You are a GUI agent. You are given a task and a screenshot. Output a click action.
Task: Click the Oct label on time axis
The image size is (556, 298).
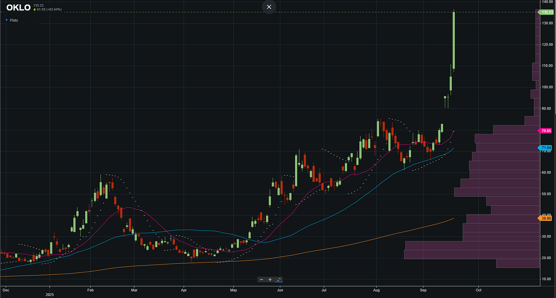(478, 290)
